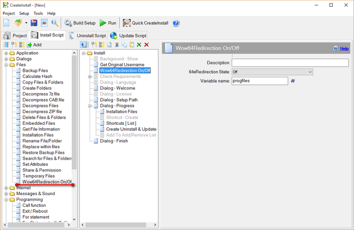
Task: Open the Setup menu
Action: [24, 13]
